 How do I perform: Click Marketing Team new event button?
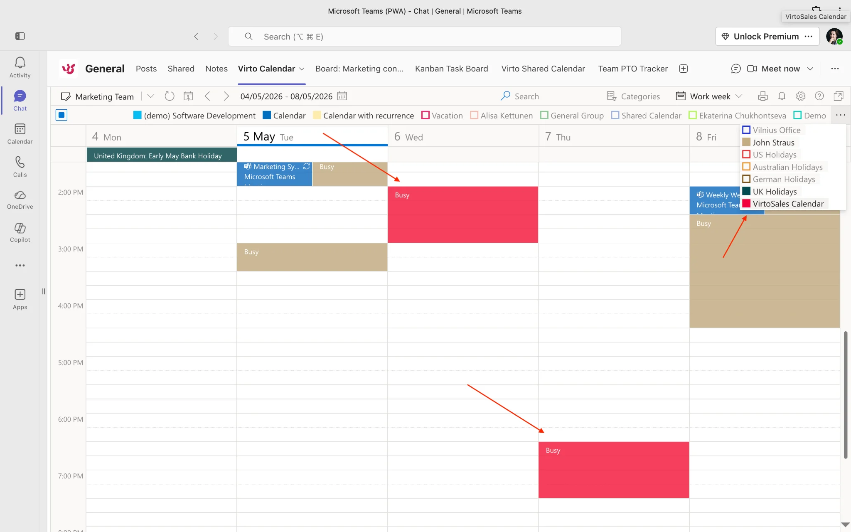[x=97, y=96]
